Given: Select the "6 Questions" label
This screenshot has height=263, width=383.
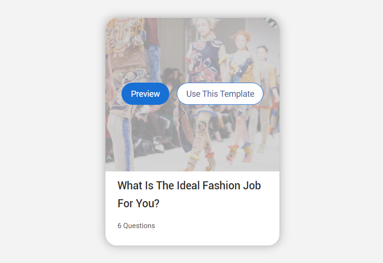Looking at the screenshot, I should 136,226.
